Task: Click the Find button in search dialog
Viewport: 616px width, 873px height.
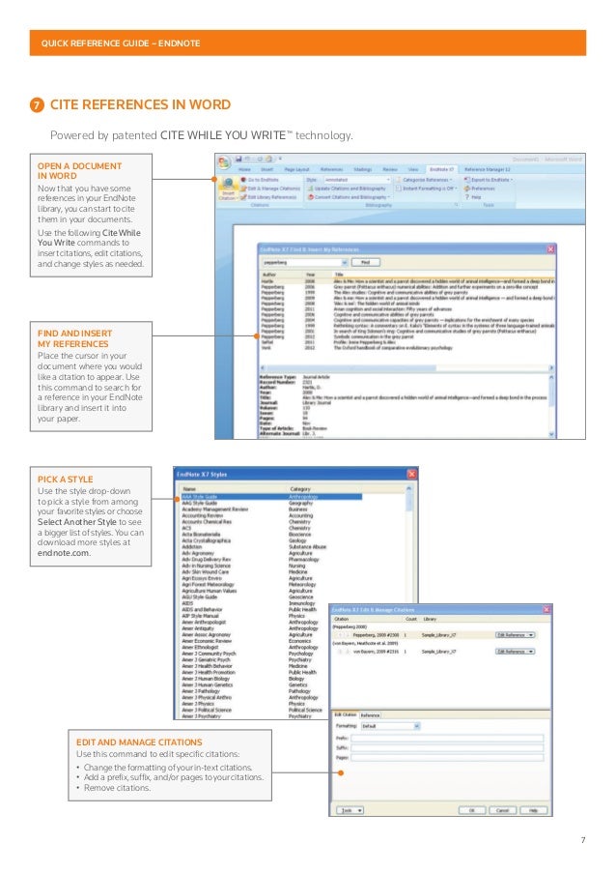Action: pos(365,262)
